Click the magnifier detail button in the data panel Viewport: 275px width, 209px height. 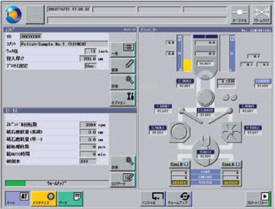123,163
